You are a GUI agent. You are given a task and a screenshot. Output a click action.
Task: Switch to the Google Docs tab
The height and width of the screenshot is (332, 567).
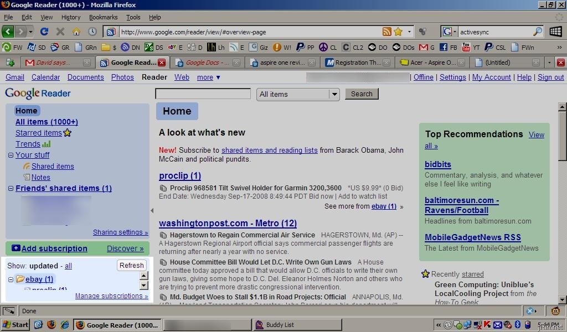[207, 63]
